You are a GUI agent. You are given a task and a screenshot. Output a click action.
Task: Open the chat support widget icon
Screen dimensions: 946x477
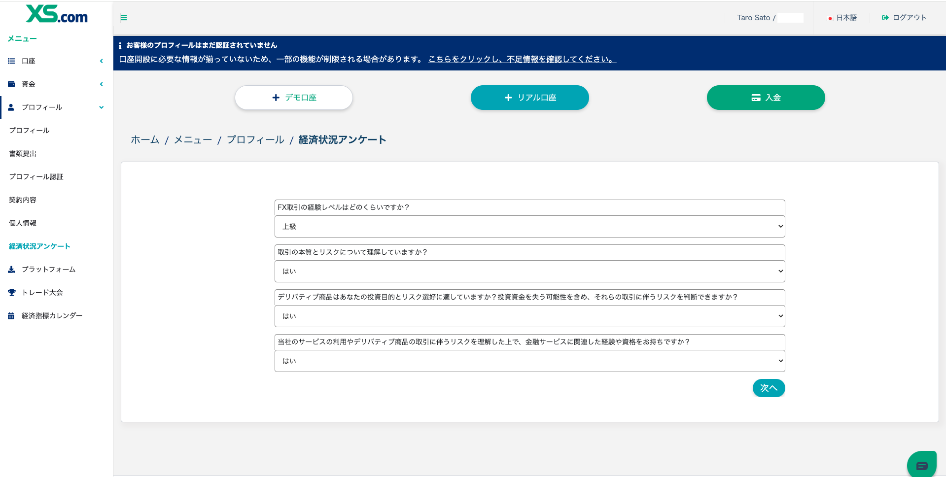pos(921,465)
